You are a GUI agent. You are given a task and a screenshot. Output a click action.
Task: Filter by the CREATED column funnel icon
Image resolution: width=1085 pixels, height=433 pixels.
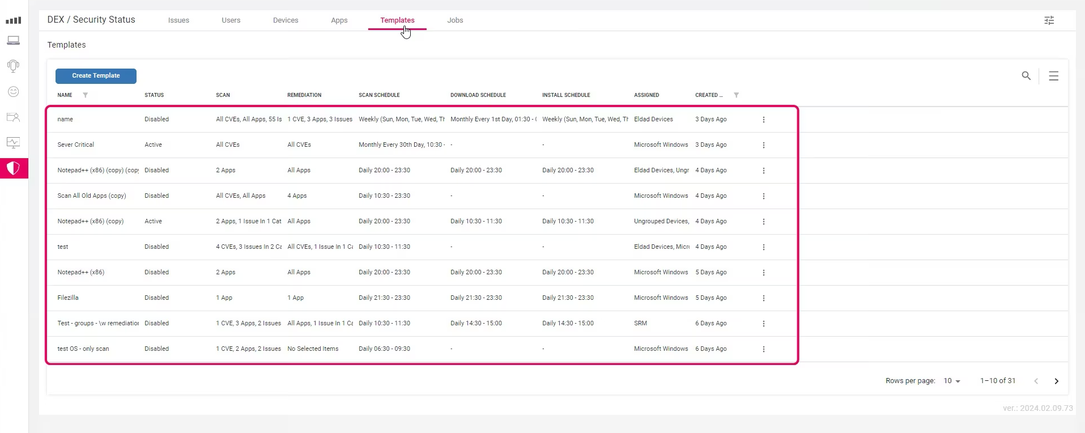tap(737, 95)
